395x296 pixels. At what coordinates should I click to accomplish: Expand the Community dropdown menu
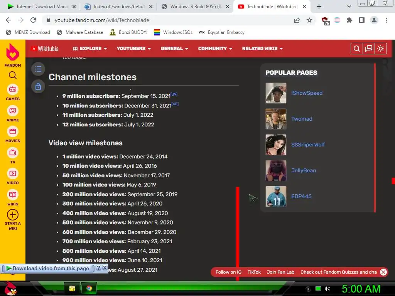point(215,49)
